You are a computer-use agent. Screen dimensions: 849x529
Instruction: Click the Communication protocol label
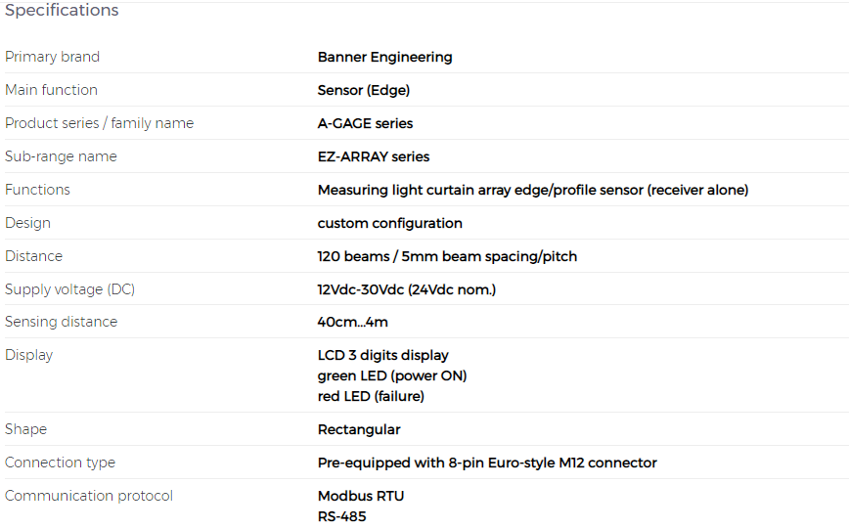(89, 496)
